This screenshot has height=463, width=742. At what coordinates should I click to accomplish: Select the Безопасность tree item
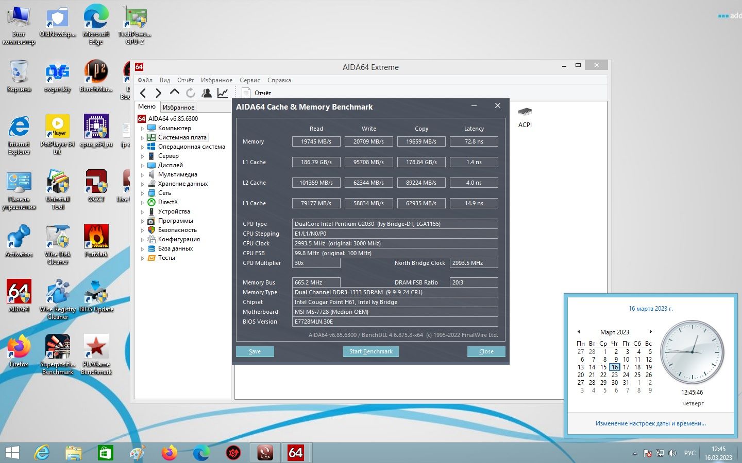pos(177,230)
